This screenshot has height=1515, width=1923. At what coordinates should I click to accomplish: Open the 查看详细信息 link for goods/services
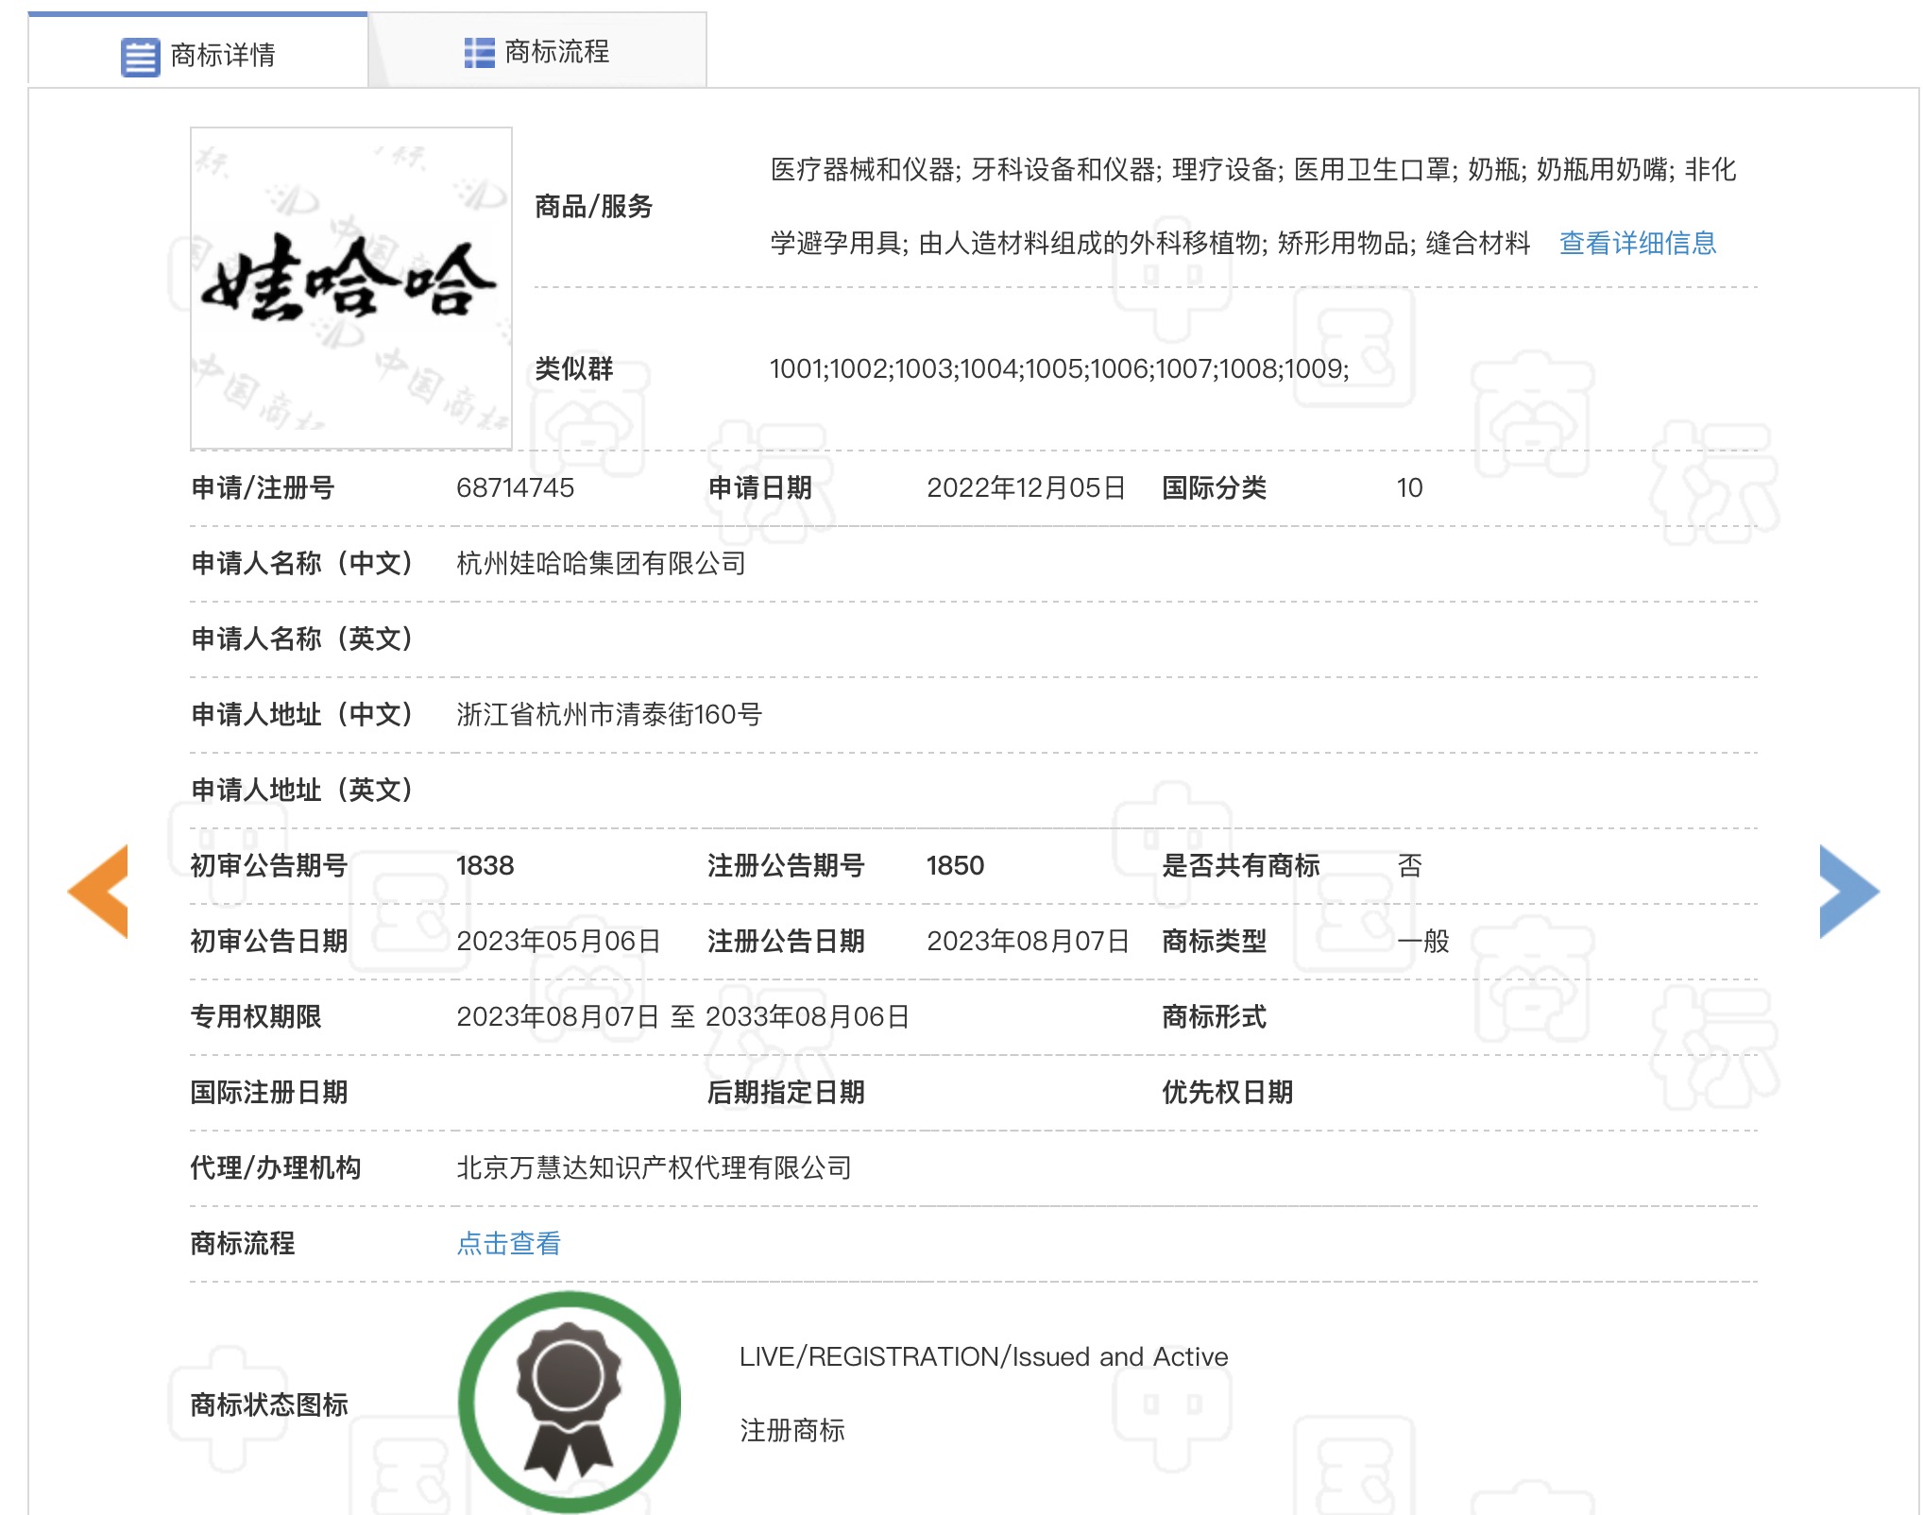tap(1637, 243)
